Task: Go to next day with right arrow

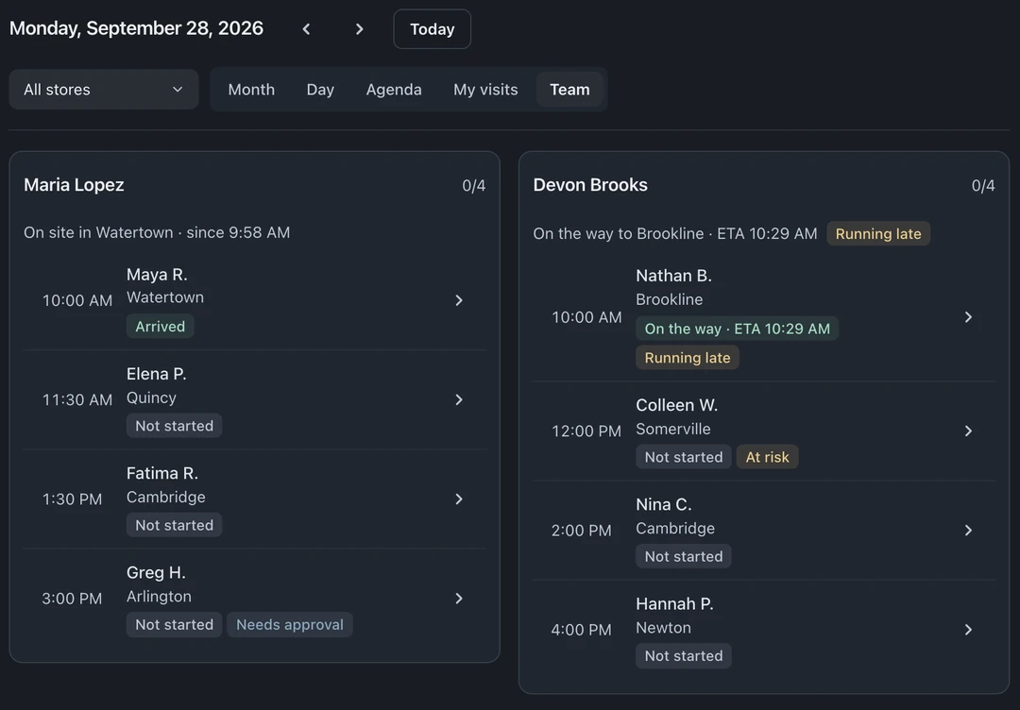Action: click(x=359, y=29)
